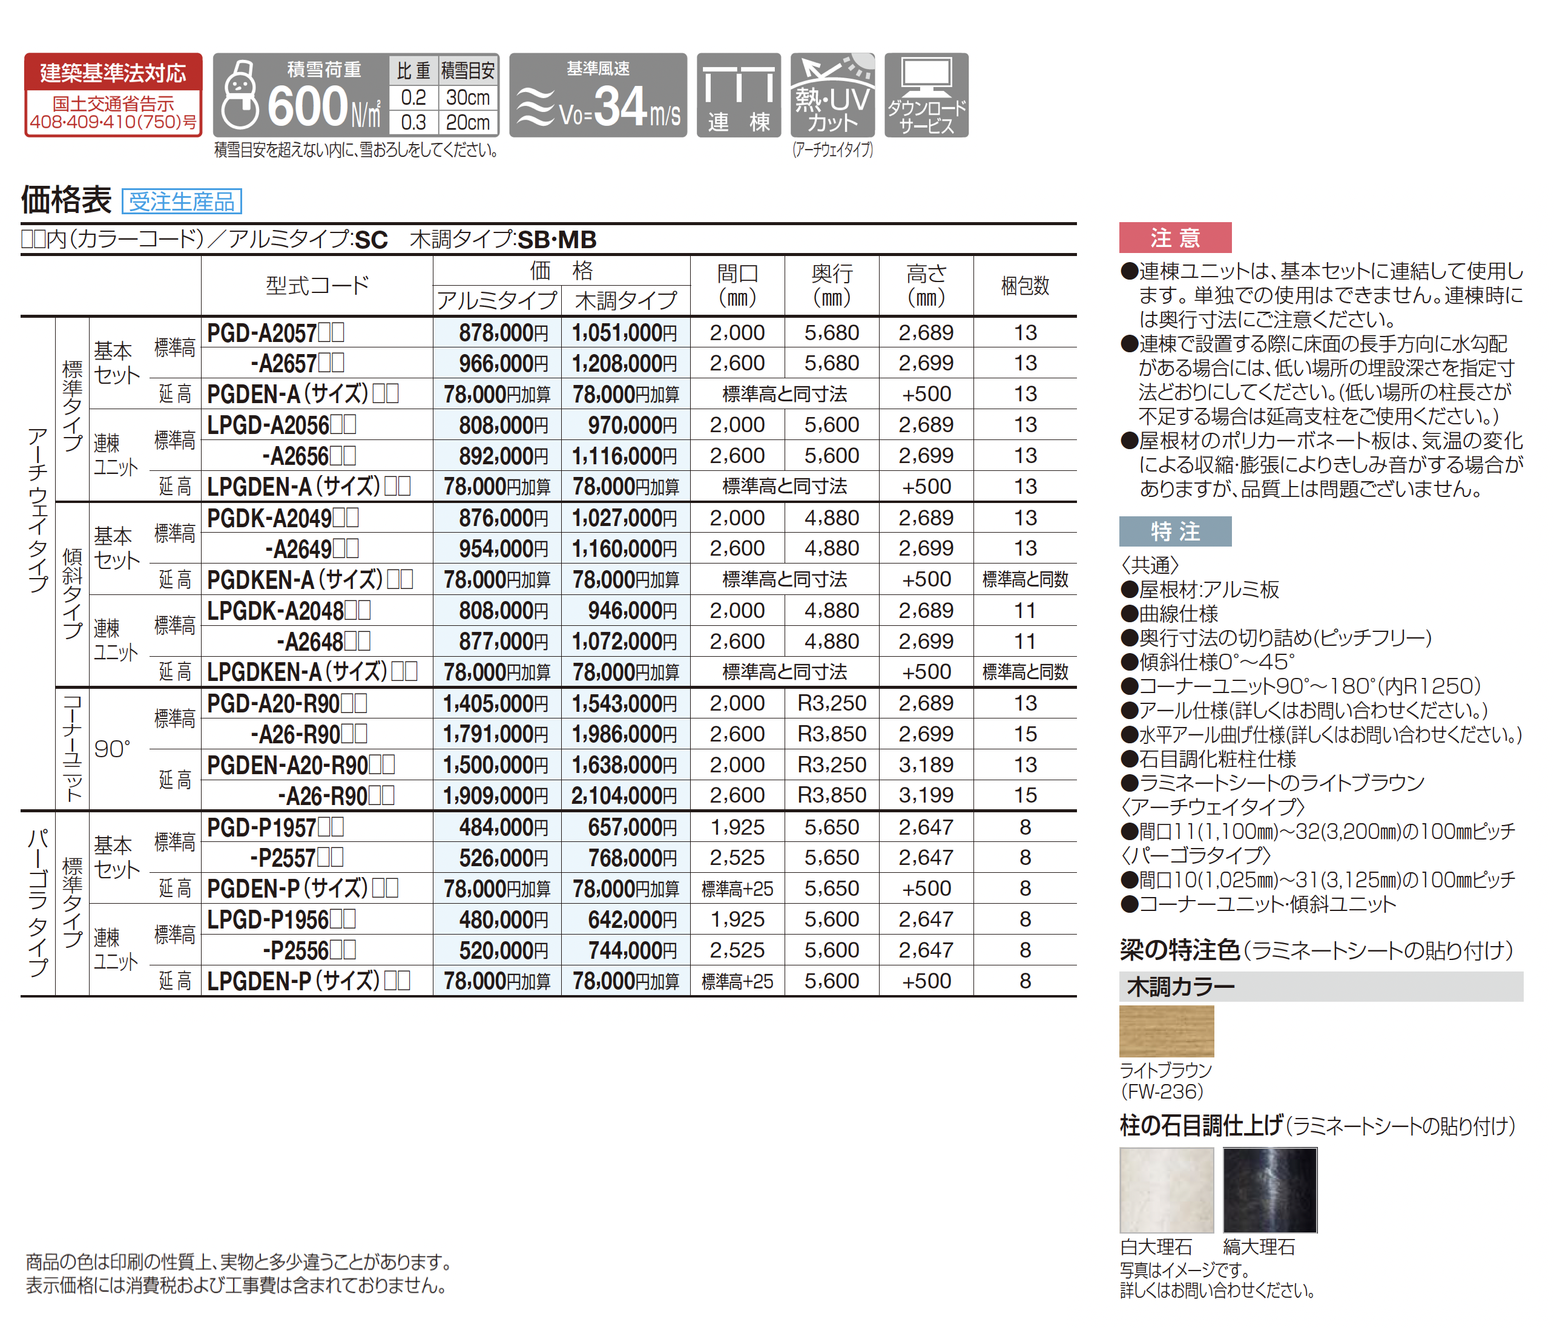
Task: Click the 木調タイプ price column header
Action: [625, 300]
